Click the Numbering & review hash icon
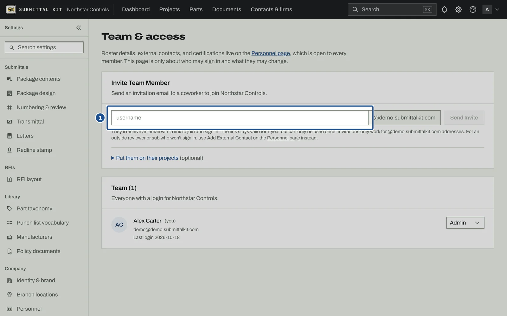Screen dimensions: 507x316 [x=10, y=107]
